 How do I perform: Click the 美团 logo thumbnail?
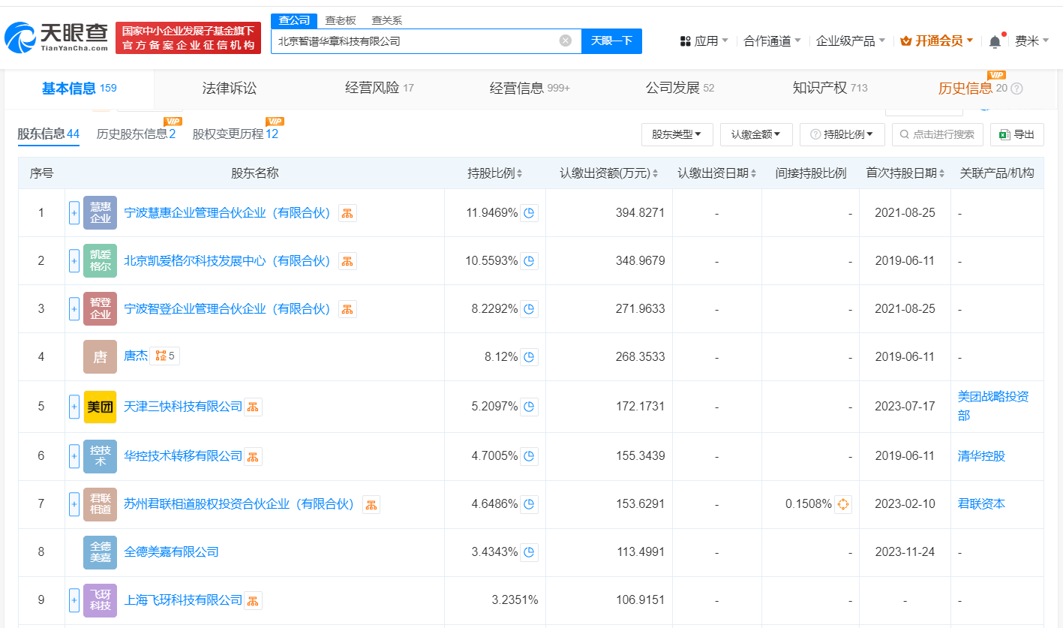click(x=100, y=407)
